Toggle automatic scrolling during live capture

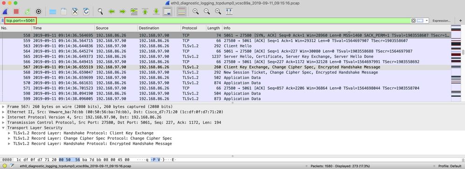(167, 12)
